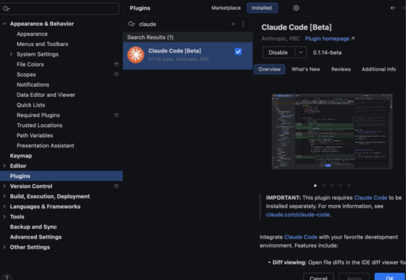Viewport: 406px width, 280px height.
Task: Click the plugin search magnifier icon
Action: click(x=131, y=24)
